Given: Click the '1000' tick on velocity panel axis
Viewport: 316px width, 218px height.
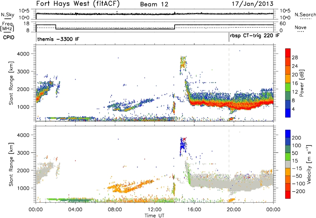Looking at the screenshot, I should [x=23, y=188].
